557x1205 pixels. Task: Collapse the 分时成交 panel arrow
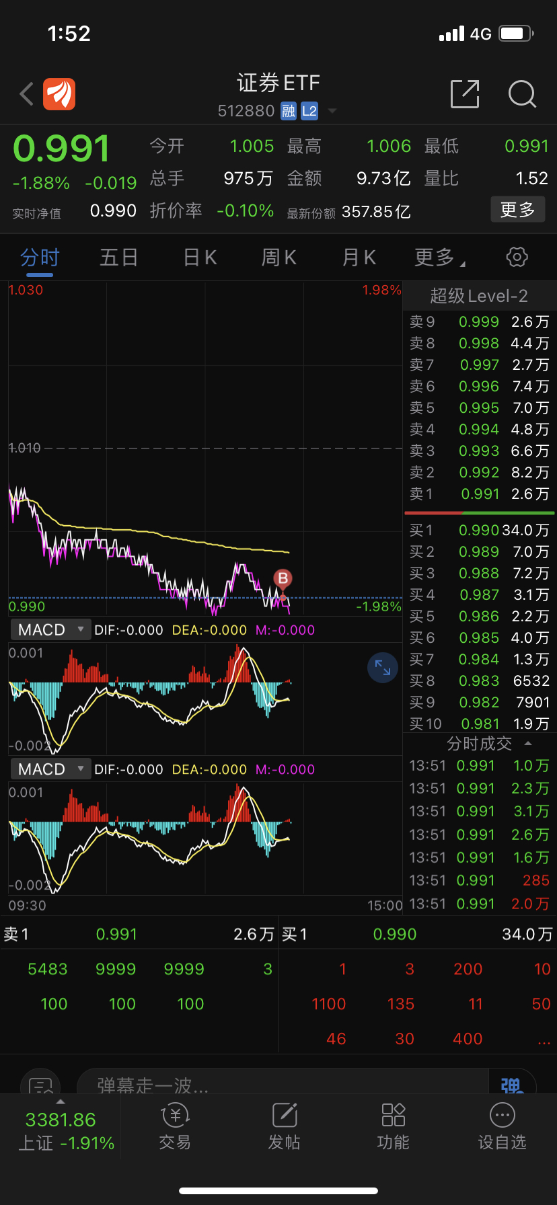[x=528, y=744]
